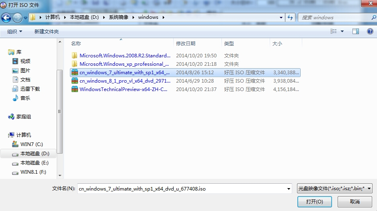
Task: Select folder name Microsoft.Windows_xp_professional
Action: 124,64
